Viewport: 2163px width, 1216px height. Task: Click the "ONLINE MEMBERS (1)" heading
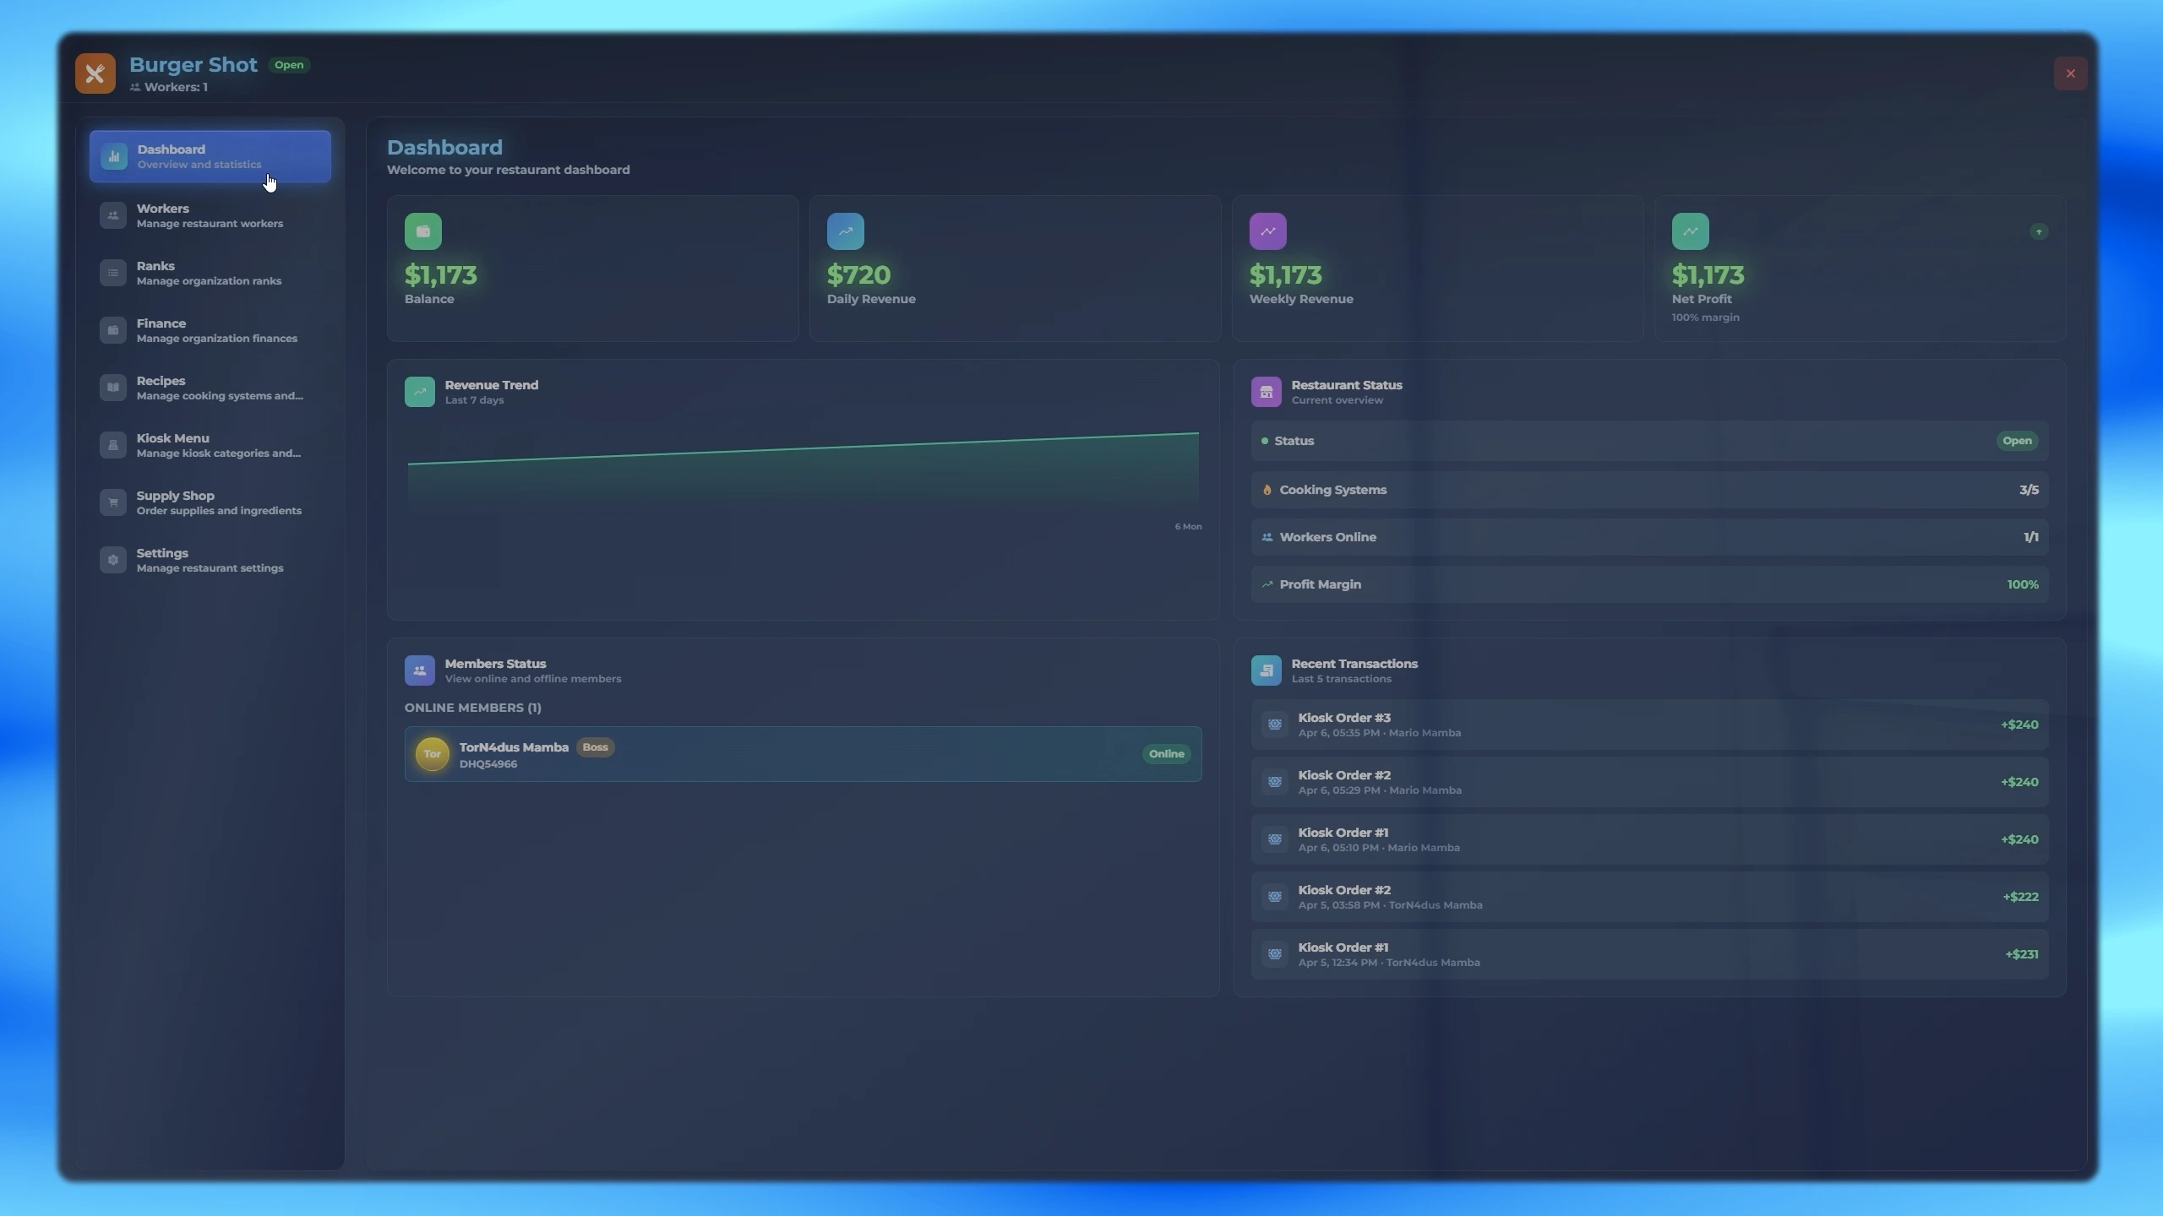pyautogui.click(x=473, y=708)
